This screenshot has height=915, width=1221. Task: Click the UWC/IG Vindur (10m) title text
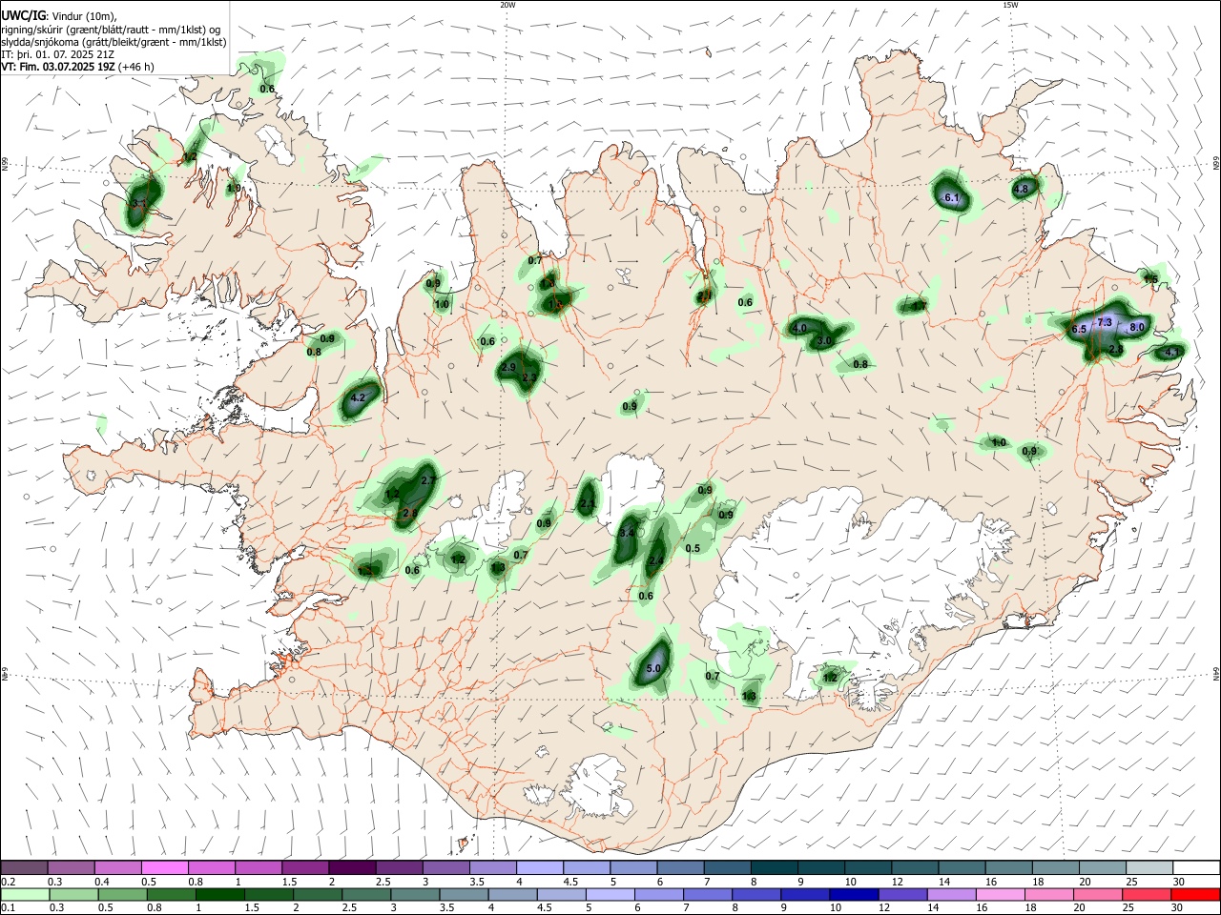[59, 15]
